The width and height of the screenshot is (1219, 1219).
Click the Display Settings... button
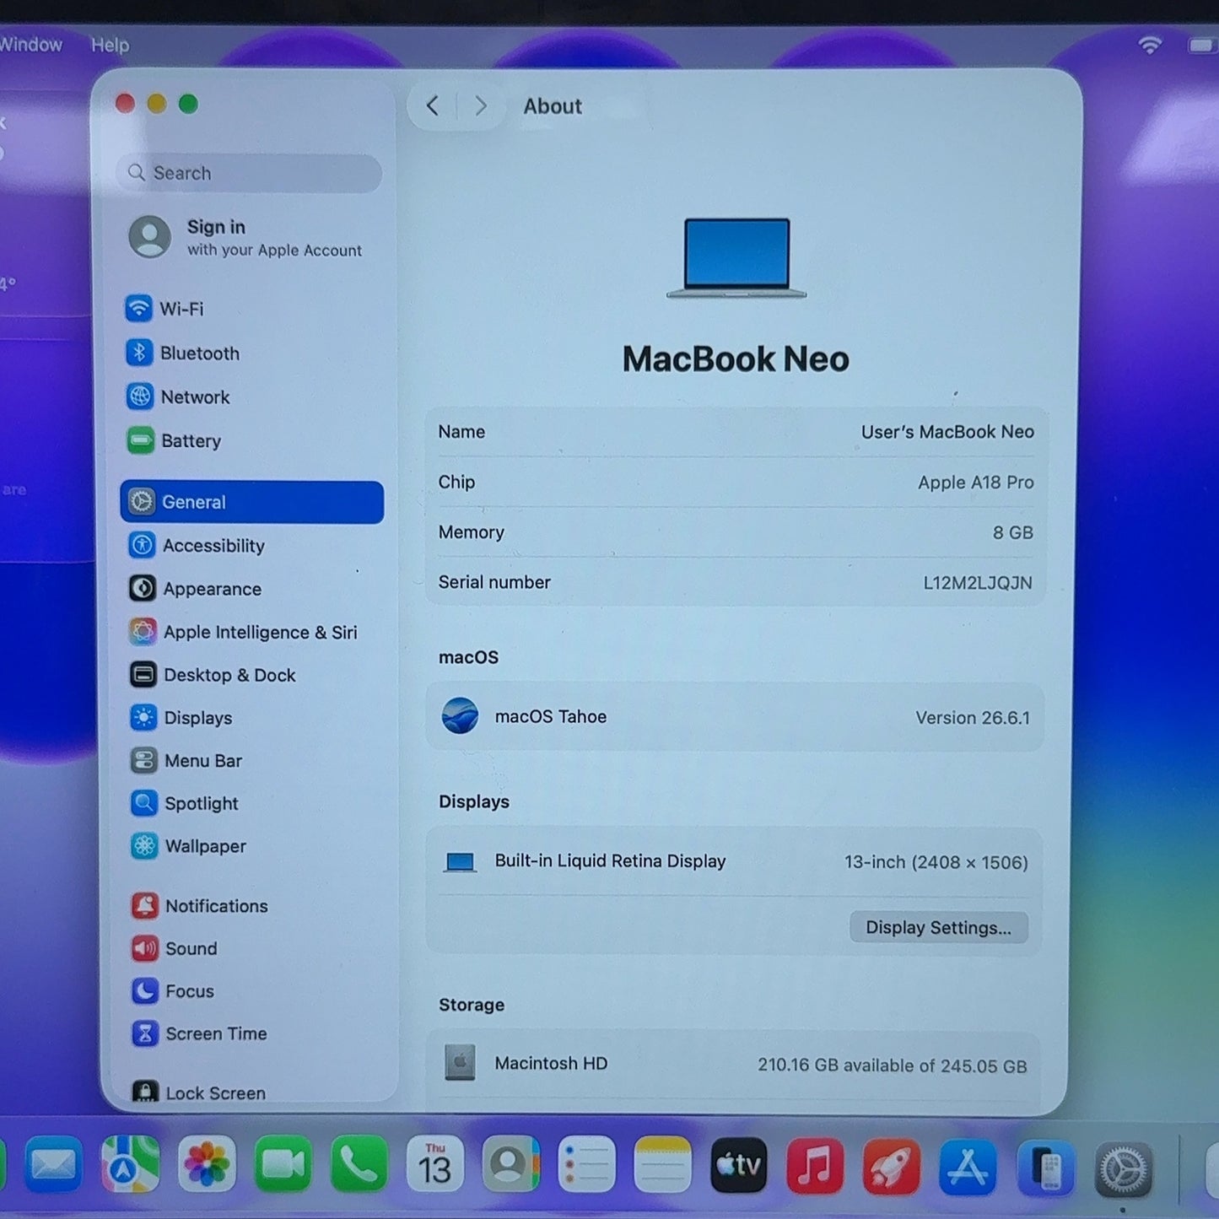pyautogui.click(x=938, y=927)
